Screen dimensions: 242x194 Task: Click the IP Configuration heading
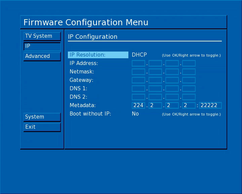point(93,37)
